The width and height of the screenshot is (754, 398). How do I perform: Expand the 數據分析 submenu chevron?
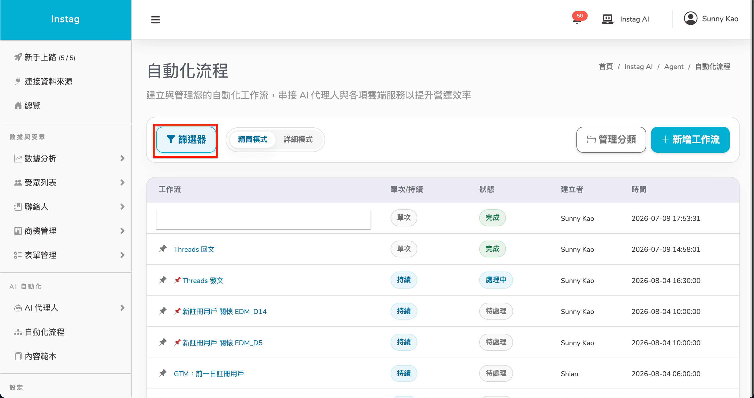(123, 159)
